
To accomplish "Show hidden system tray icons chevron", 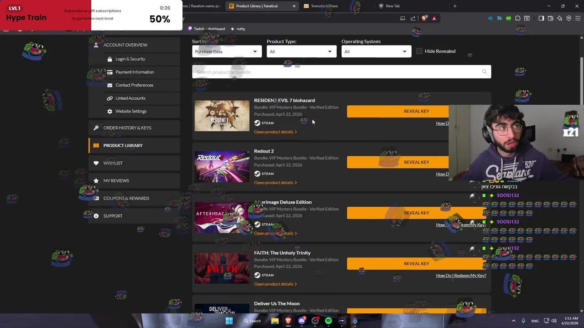I will pyautogui.click(x=513, y=321).
